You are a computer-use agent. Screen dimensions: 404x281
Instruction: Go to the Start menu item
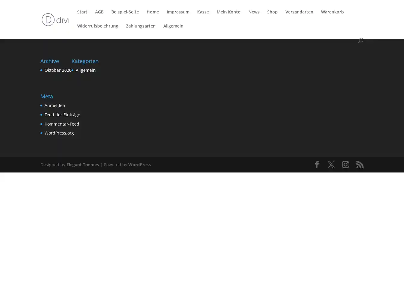click(82, 12)
